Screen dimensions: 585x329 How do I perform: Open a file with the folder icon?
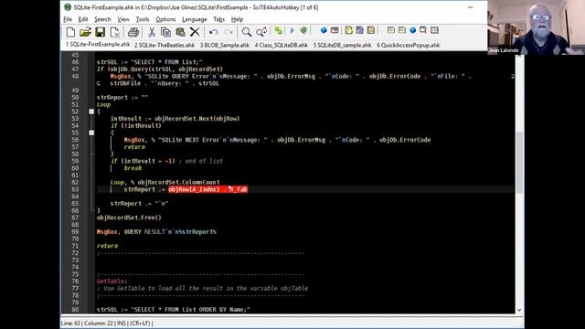coord(85,32)
